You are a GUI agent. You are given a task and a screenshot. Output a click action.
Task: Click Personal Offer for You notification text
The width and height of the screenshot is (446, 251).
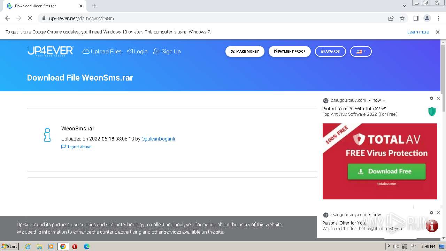(345, 223)
